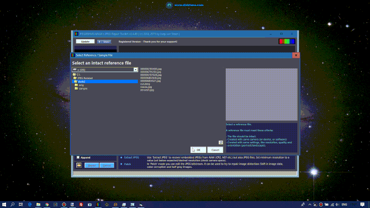Close the Select Reference dialog with X
The image size is (370, 208).
click(x=296, y=55)
